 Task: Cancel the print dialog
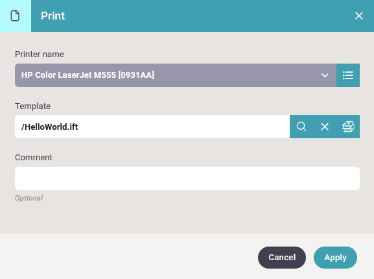(x=282, y=258)
